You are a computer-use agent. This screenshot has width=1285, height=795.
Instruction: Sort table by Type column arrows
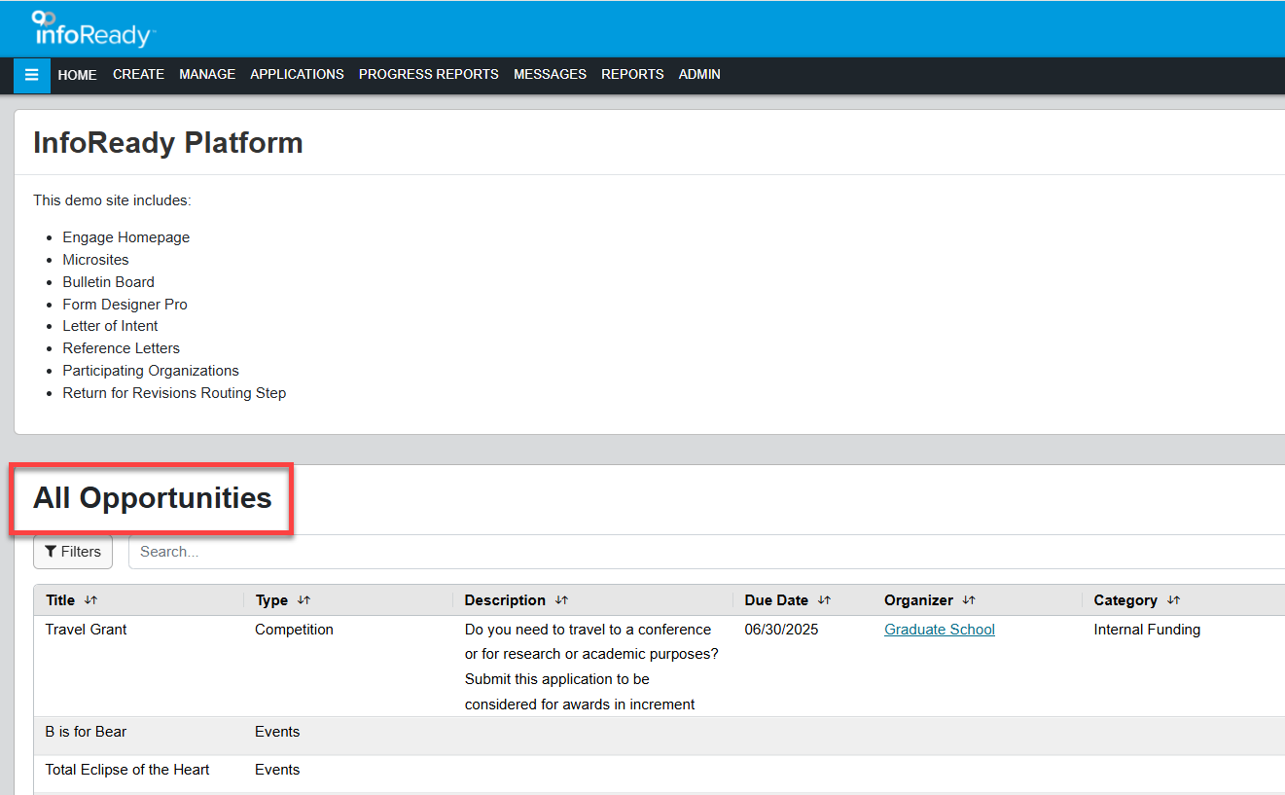(x=303, y=600)
